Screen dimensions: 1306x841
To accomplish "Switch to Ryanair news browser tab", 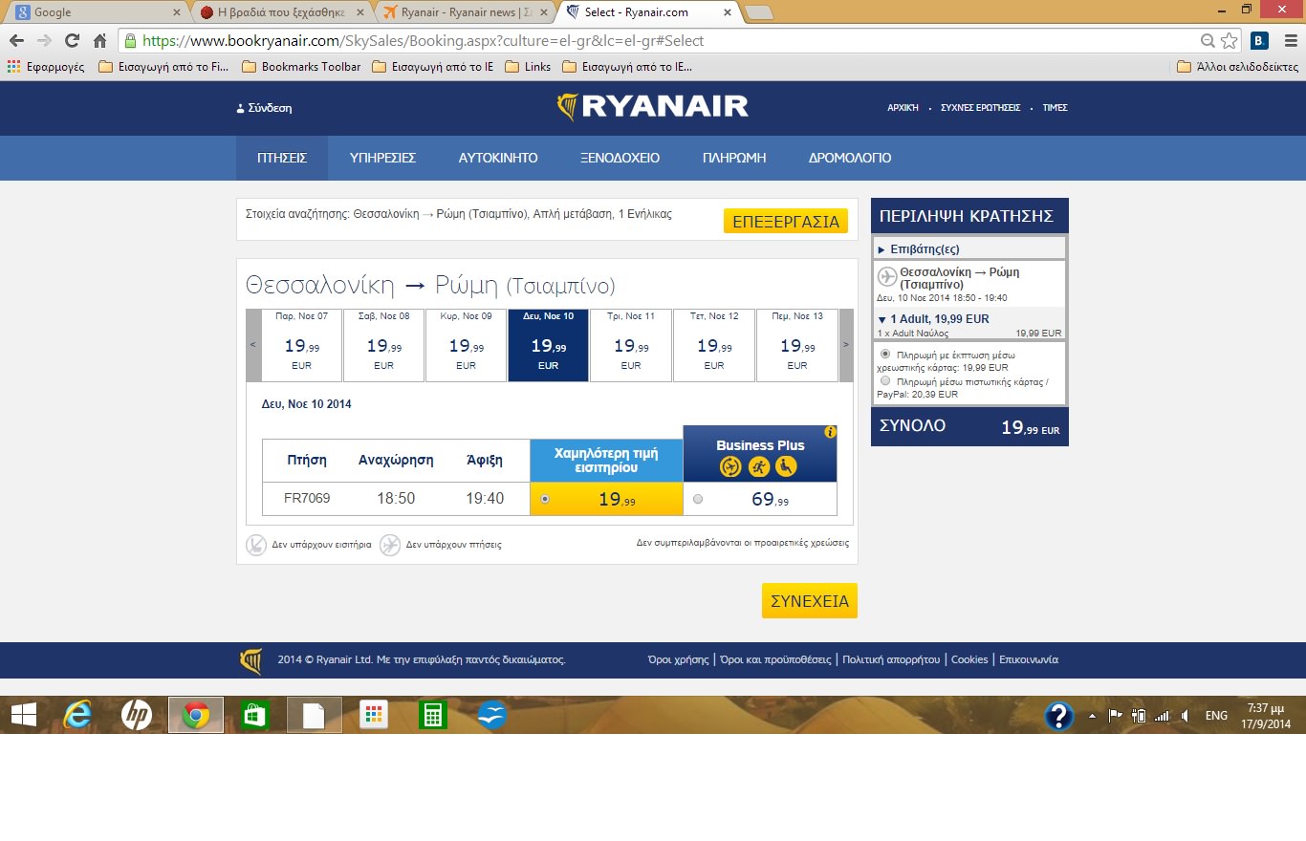I will [463, 12].
